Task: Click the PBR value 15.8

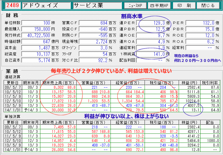Action: click(x=200, y=29)
